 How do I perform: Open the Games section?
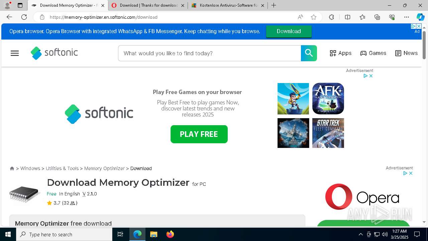pyautogui.click(x=373, y=53)
